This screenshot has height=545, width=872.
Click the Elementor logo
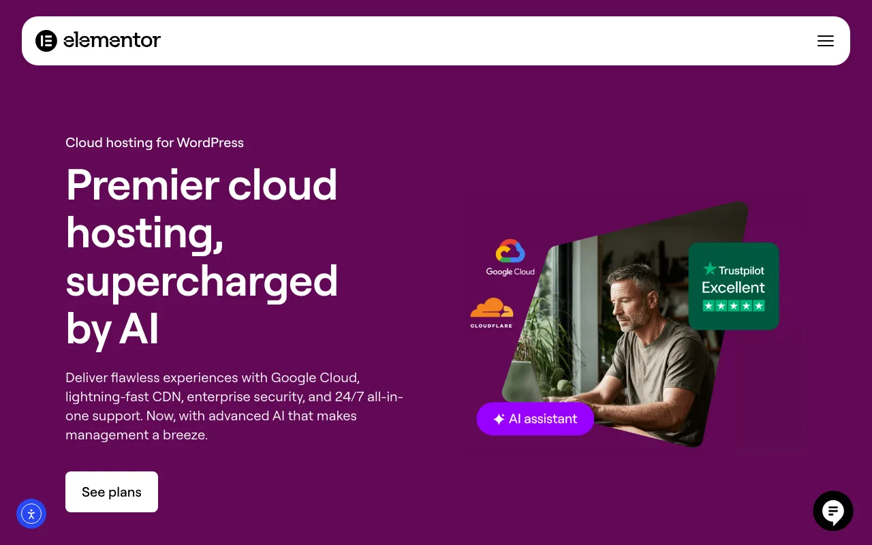point(98,41)
